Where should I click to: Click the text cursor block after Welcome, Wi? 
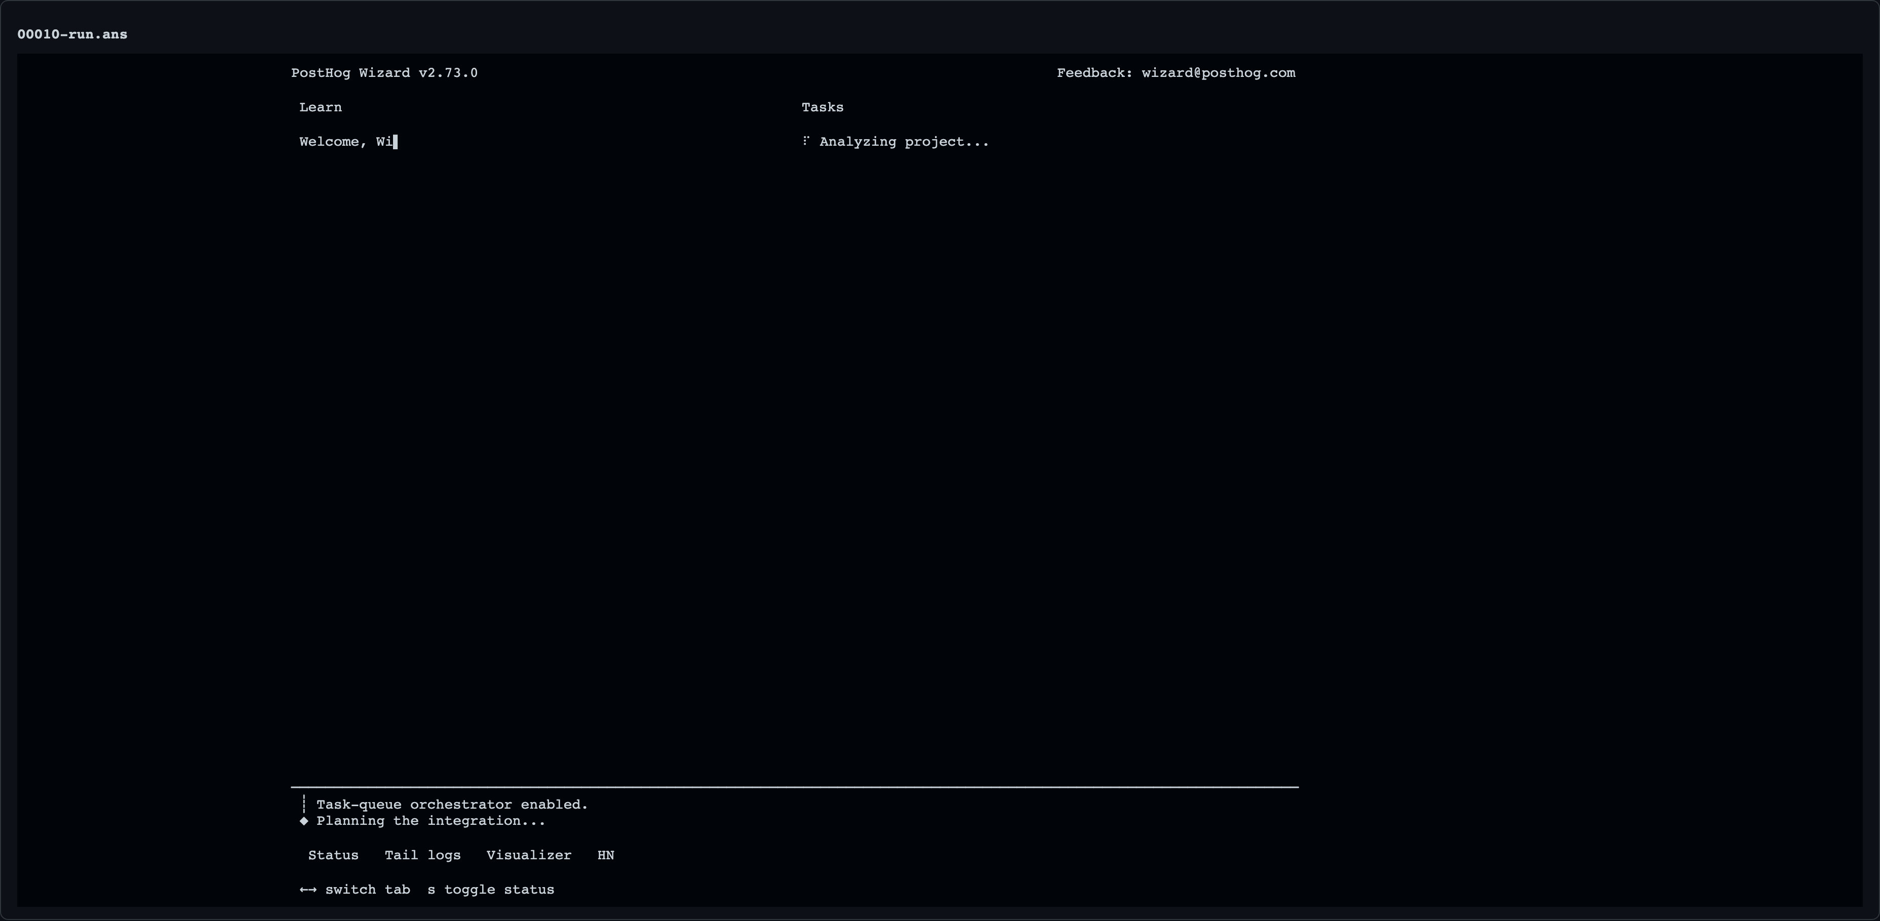[x=395, y=142]
